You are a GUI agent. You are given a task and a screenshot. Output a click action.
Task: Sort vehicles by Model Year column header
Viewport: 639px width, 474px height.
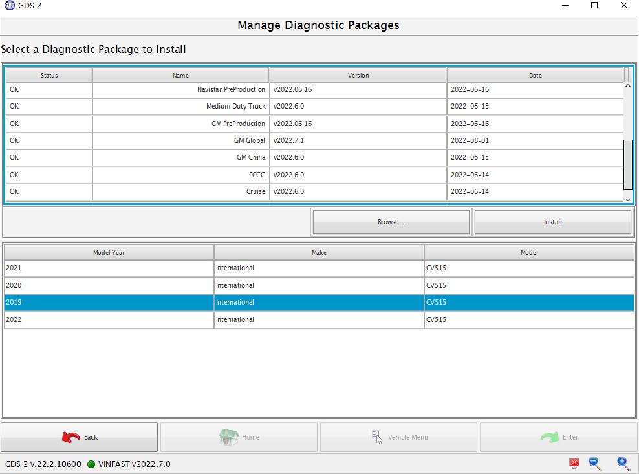pyautogui.click(x=109, y=253)
